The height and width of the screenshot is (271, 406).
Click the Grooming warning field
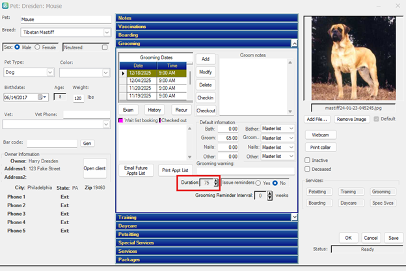click(x=245, y=171)
